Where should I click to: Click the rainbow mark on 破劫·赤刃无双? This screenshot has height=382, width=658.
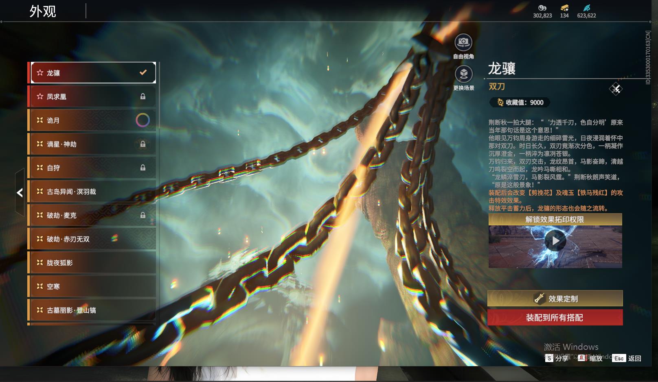coord(115,238)
